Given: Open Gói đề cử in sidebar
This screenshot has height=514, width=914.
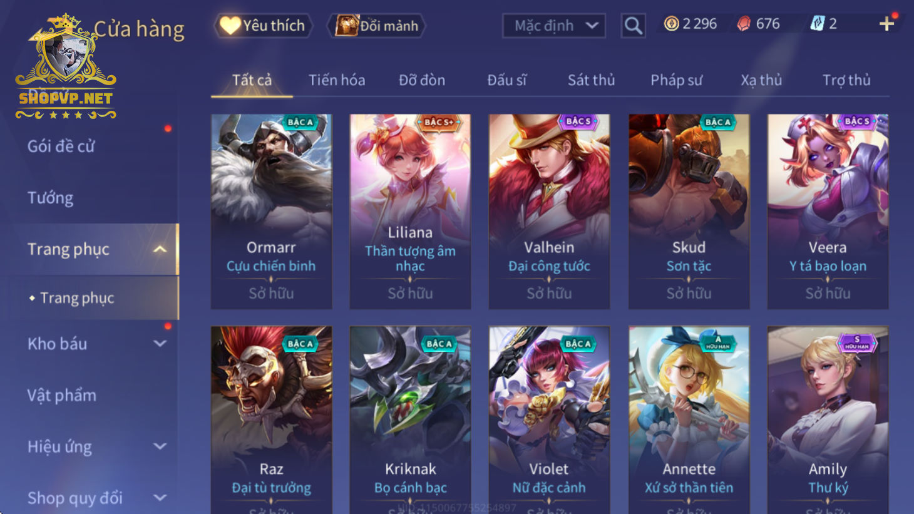Looking at the screenshot, I should 61,146.
